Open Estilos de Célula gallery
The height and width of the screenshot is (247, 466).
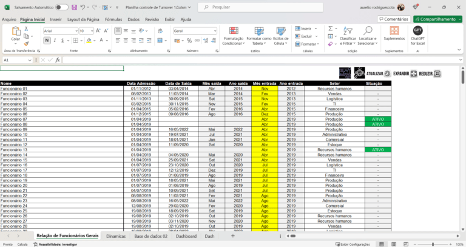(x=281, y=36)
